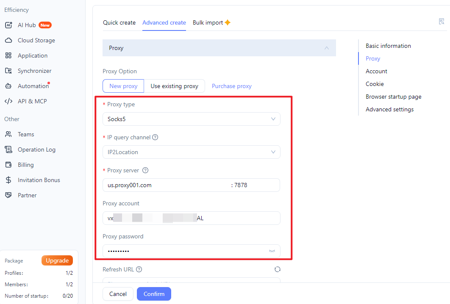Open the API & MCP code icon
This screenshot has height=304, width=450.
tap(8, 101)
